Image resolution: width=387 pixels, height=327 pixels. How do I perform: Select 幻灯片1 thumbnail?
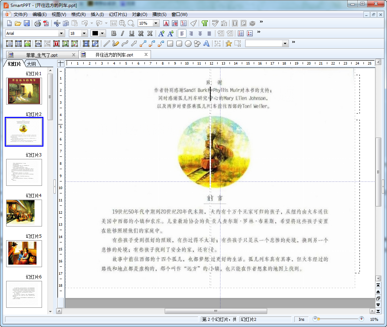(24, 91)
